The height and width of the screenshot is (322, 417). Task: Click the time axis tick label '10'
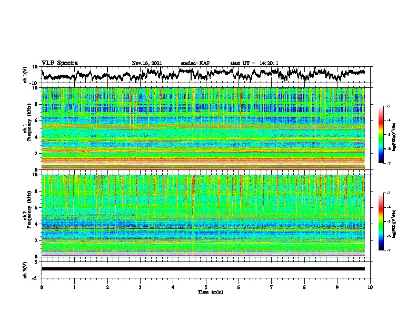click(x=370, y=287)
